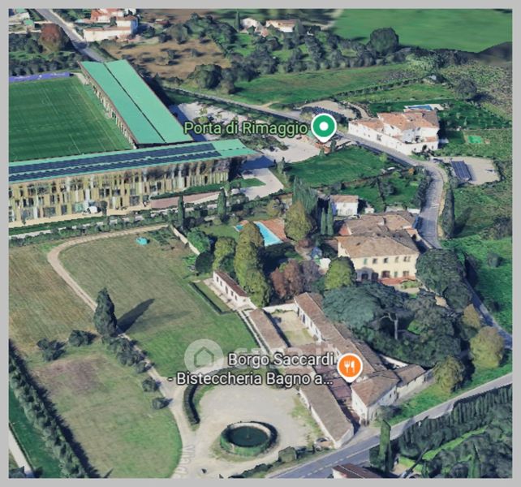
Task: Select the green stadium stand roof
Action: [136, 101]
